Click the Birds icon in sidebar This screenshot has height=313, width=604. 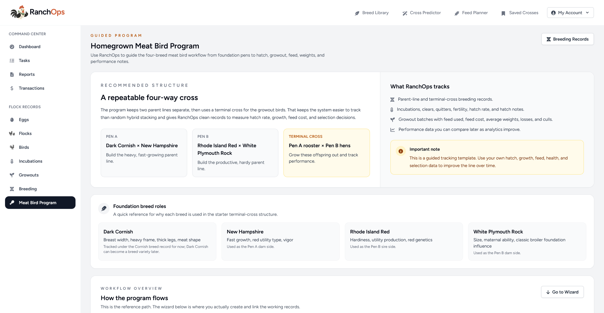(x=12, y=148)
